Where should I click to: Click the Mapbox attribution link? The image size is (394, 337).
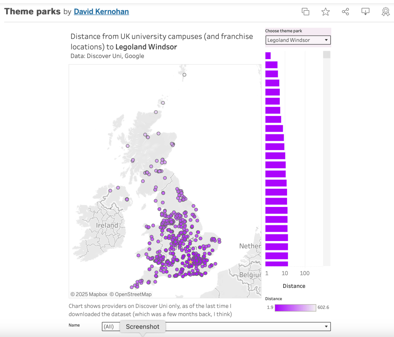pyautogui.click(x=89, y=294)
